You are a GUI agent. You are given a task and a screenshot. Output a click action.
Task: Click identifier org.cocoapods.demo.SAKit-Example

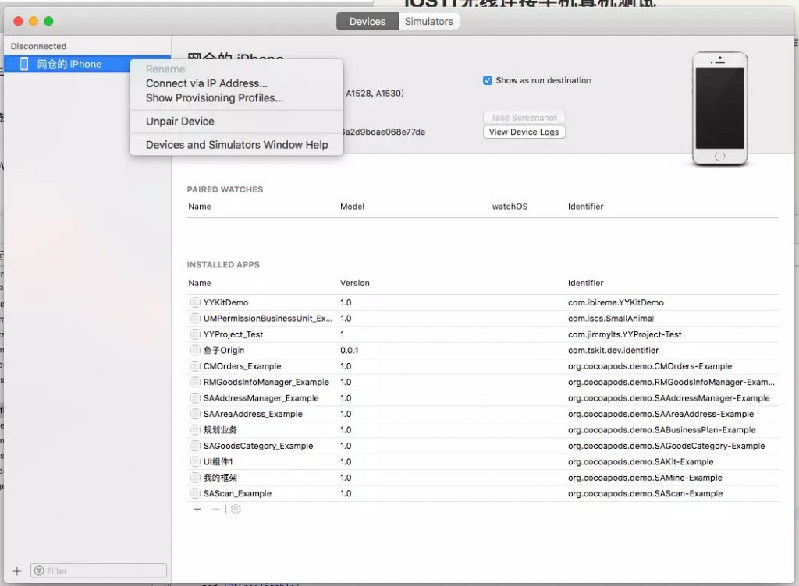641,462
